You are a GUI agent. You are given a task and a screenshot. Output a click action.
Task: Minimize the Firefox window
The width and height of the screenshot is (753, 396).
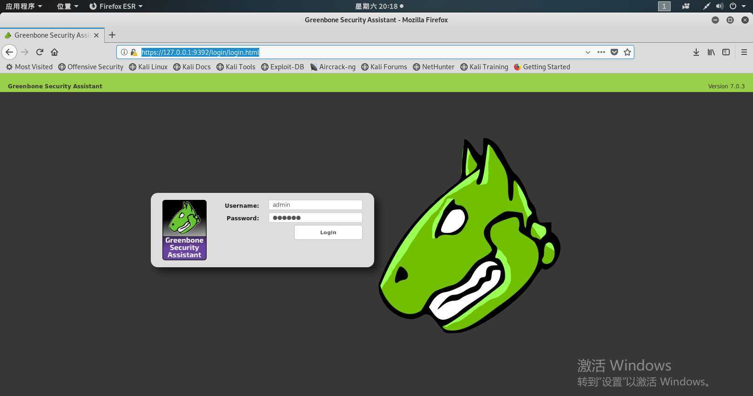(x=715, y=20)
